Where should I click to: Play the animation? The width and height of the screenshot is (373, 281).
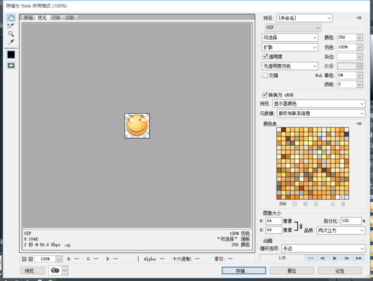point(334,258)
